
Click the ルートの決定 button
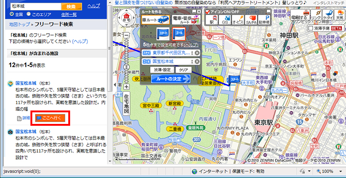pyautogui.click(x=171, y=79)
